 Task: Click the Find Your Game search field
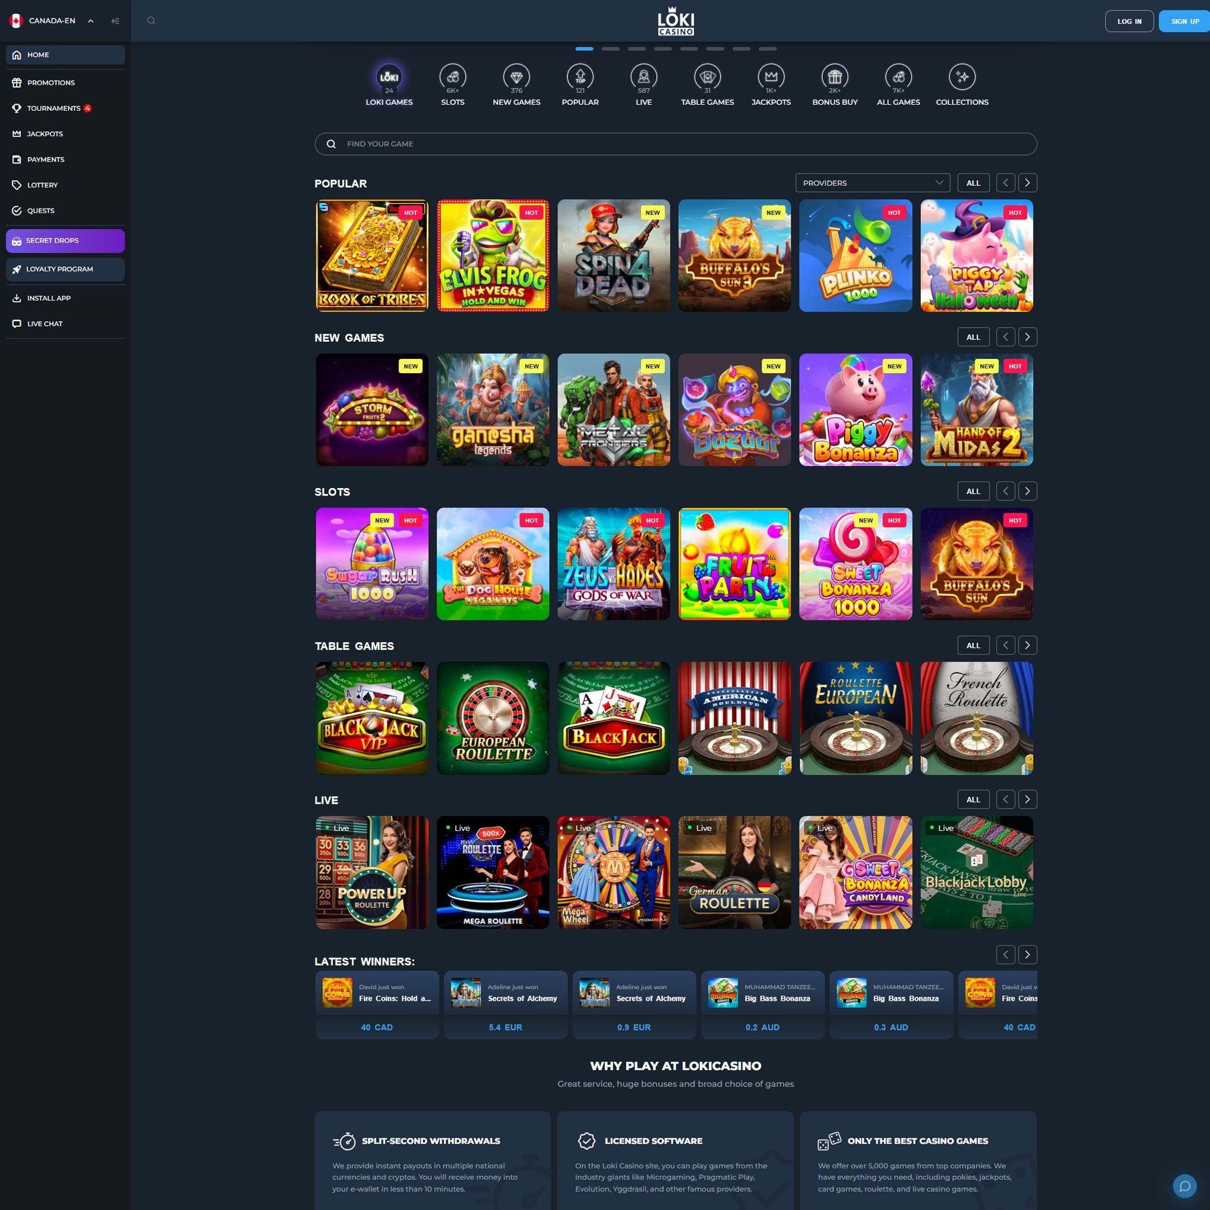coord(675,144)
